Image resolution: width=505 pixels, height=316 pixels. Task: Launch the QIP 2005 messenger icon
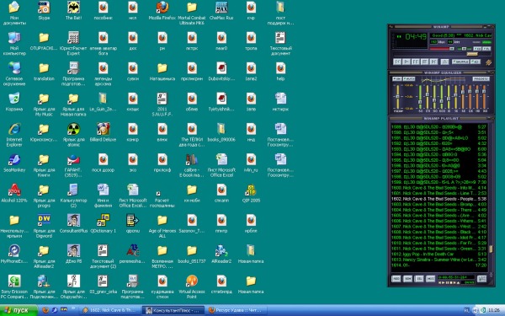(251, 192)
